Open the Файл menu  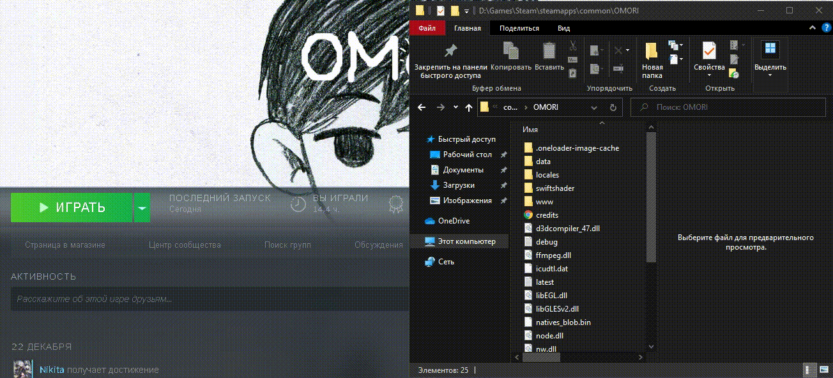[x=427, y=28]
